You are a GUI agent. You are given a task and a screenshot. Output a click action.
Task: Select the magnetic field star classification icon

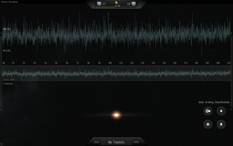(221, 124)
